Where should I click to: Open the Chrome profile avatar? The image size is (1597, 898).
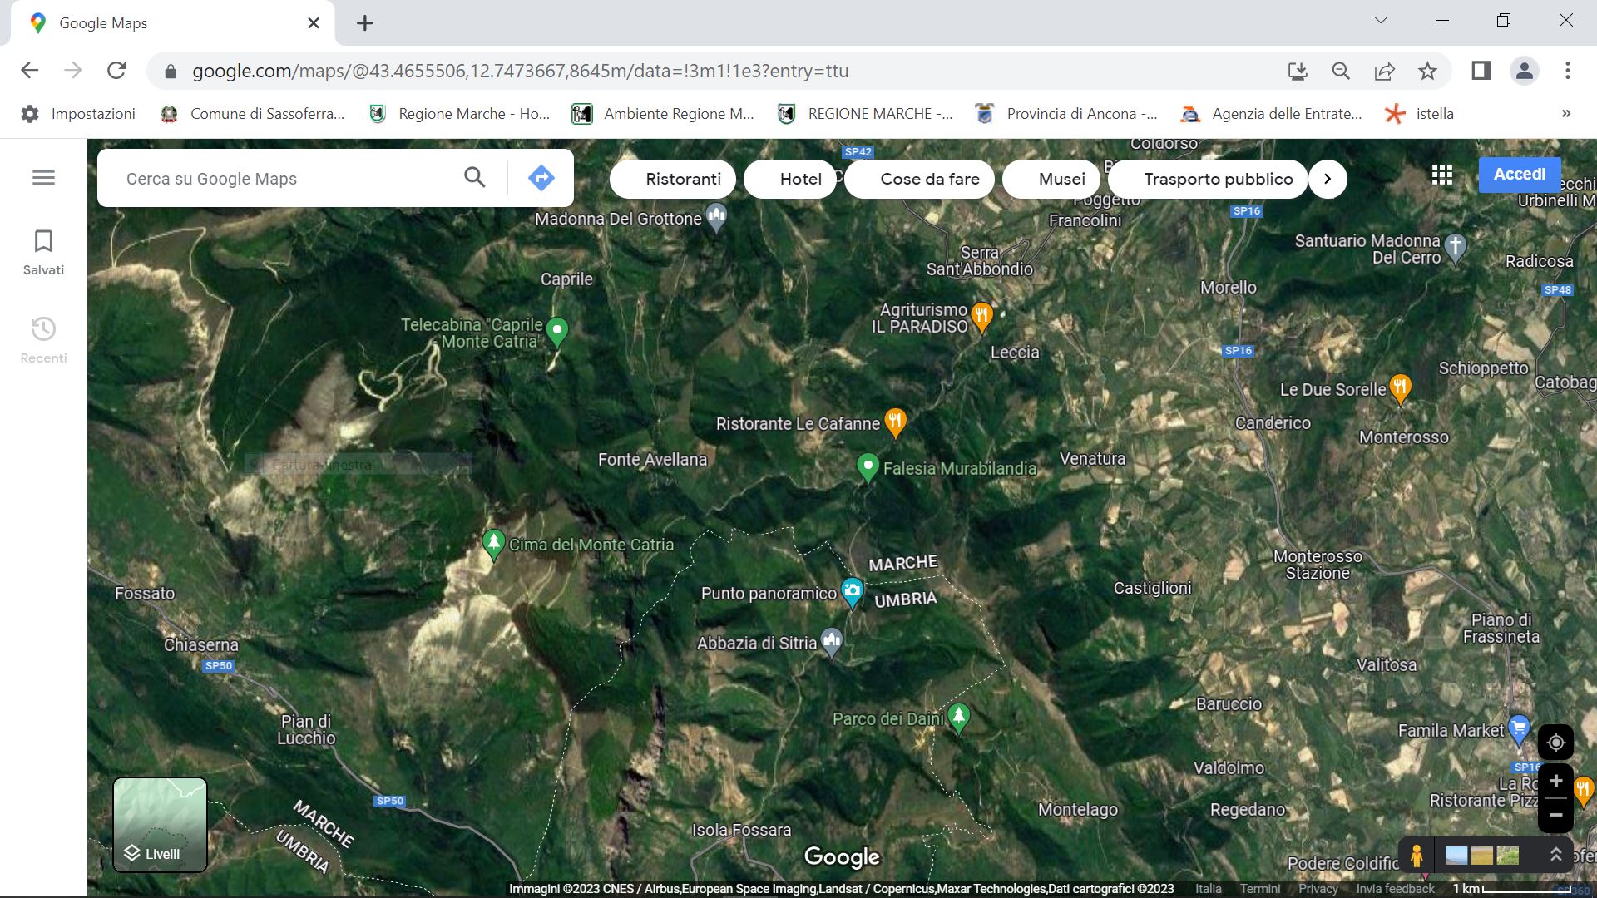(x=1524, y=71)
